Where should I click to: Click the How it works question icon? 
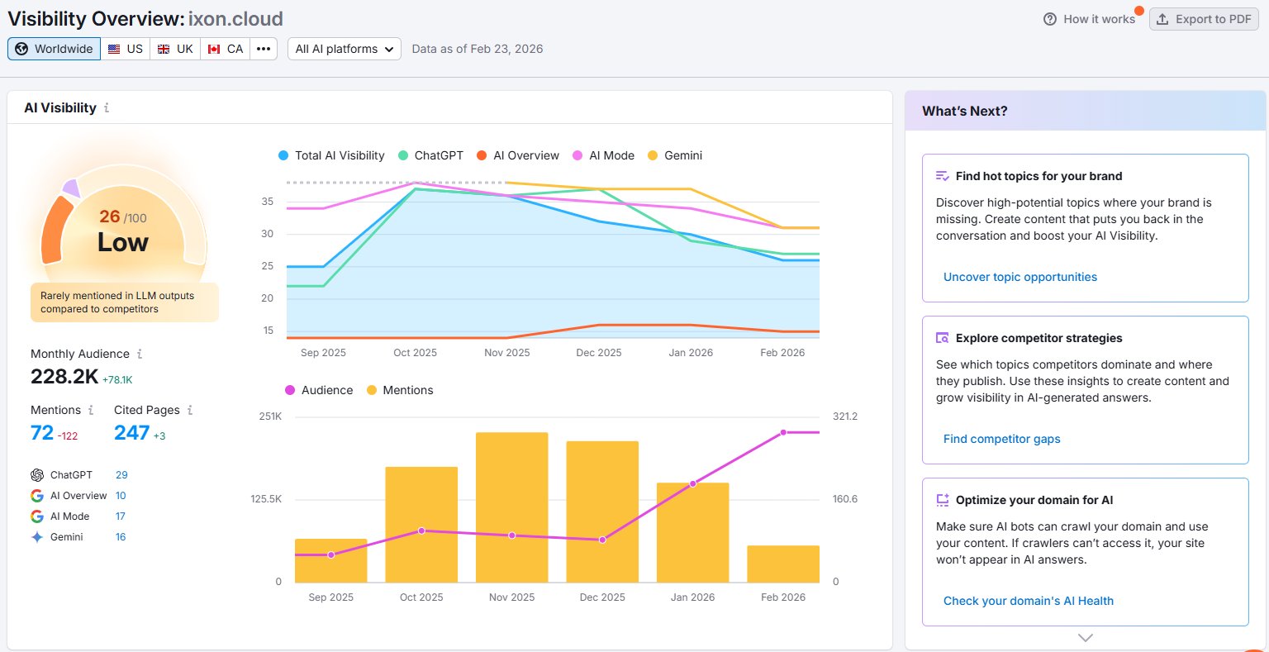pyautogui.click(x=1050, y=19)
